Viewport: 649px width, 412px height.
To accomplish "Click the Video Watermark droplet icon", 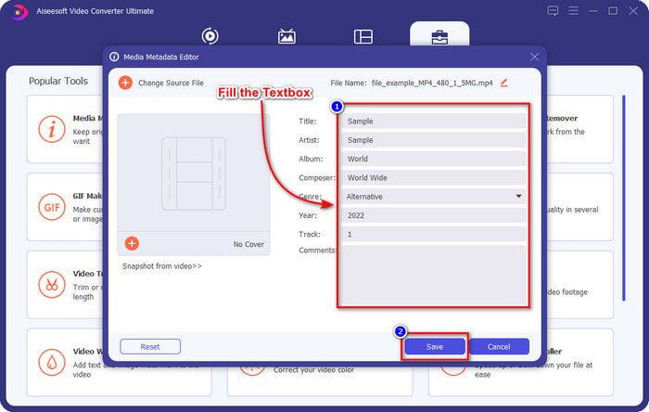I will tap(52, 360).
